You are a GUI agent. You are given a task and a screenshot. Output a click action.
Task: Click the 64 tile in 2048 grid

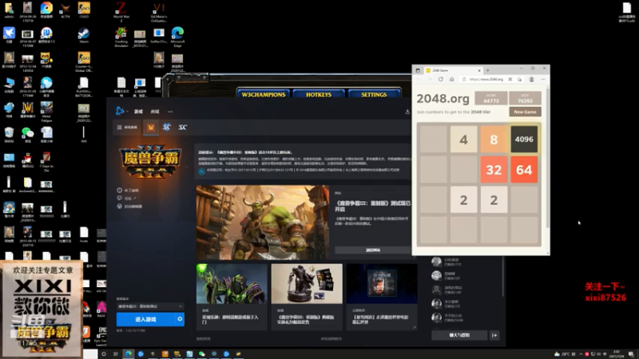(524, 169)
